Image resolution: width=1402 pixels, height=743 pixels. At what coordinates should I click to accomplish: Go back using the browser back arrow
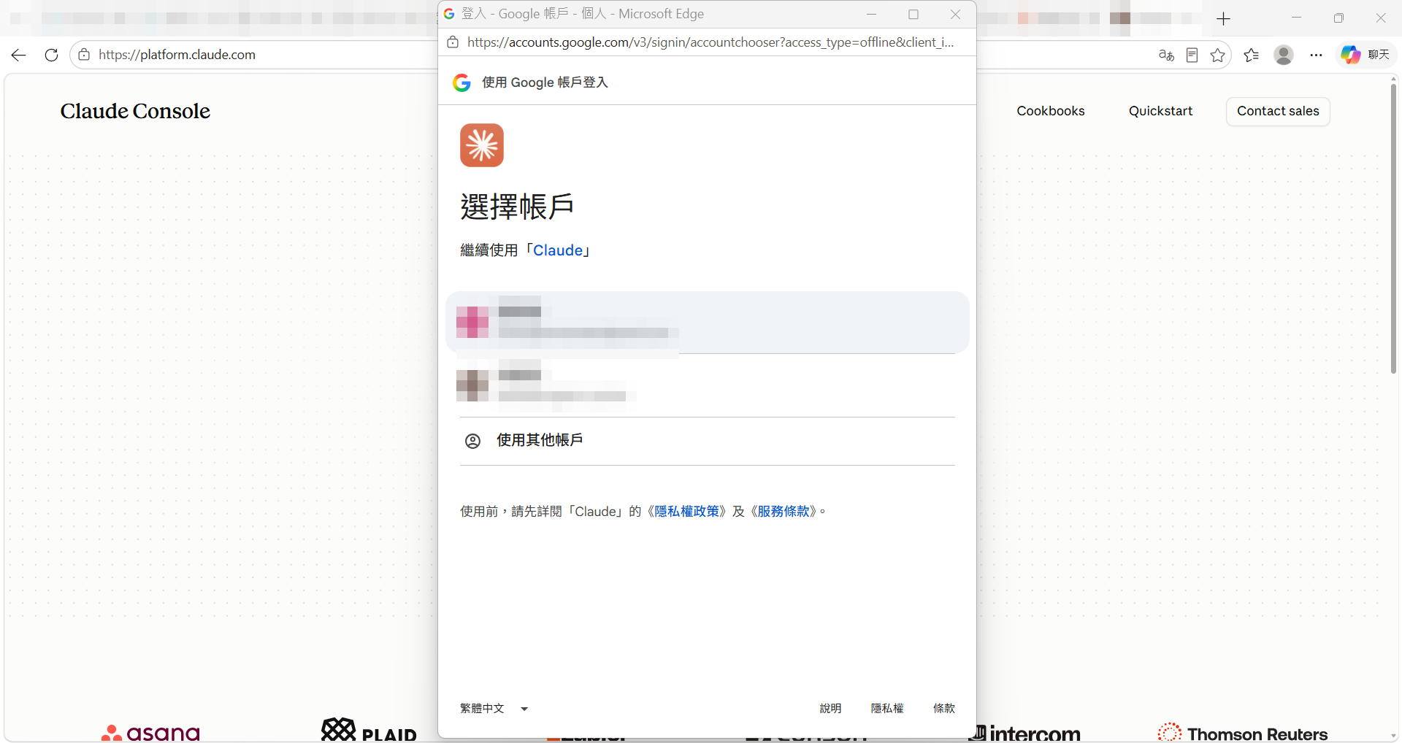19,55
